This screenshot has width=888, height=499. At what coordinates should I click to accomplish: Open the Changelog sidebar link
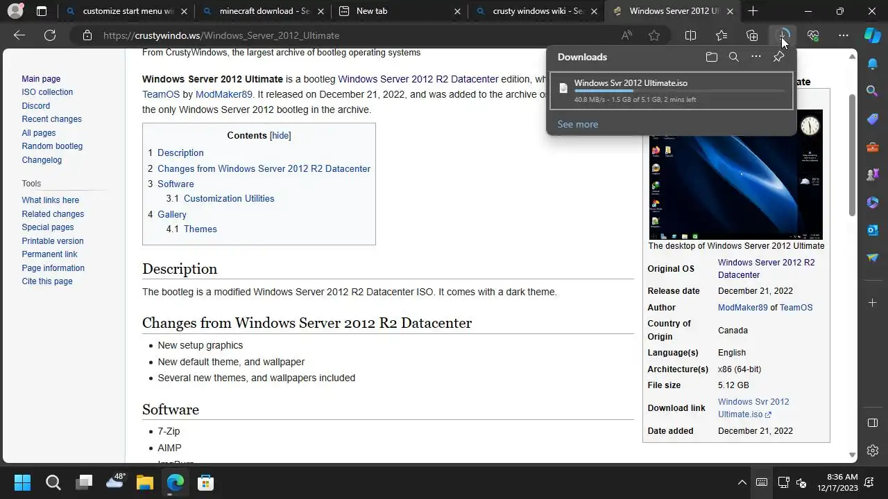[42, 160]
